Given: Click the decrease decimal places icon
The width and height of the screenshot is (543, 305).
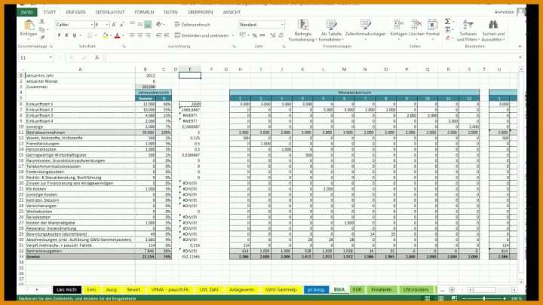Looking at the screenshot, I should click(281, 35).
